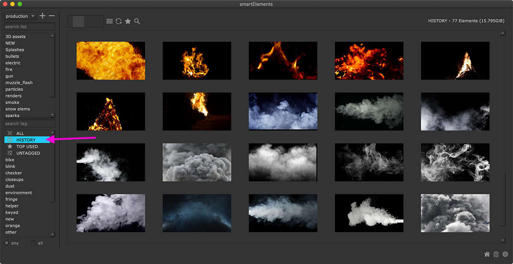The height and width of the screenshot is (264, 513).
Task: Select the 'muzzle_flash' list entry
Action: click(19, 83)
